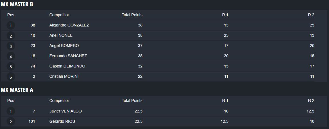Click position 1 badge for Alejandro GONZALEZ

tap(11, 26)
